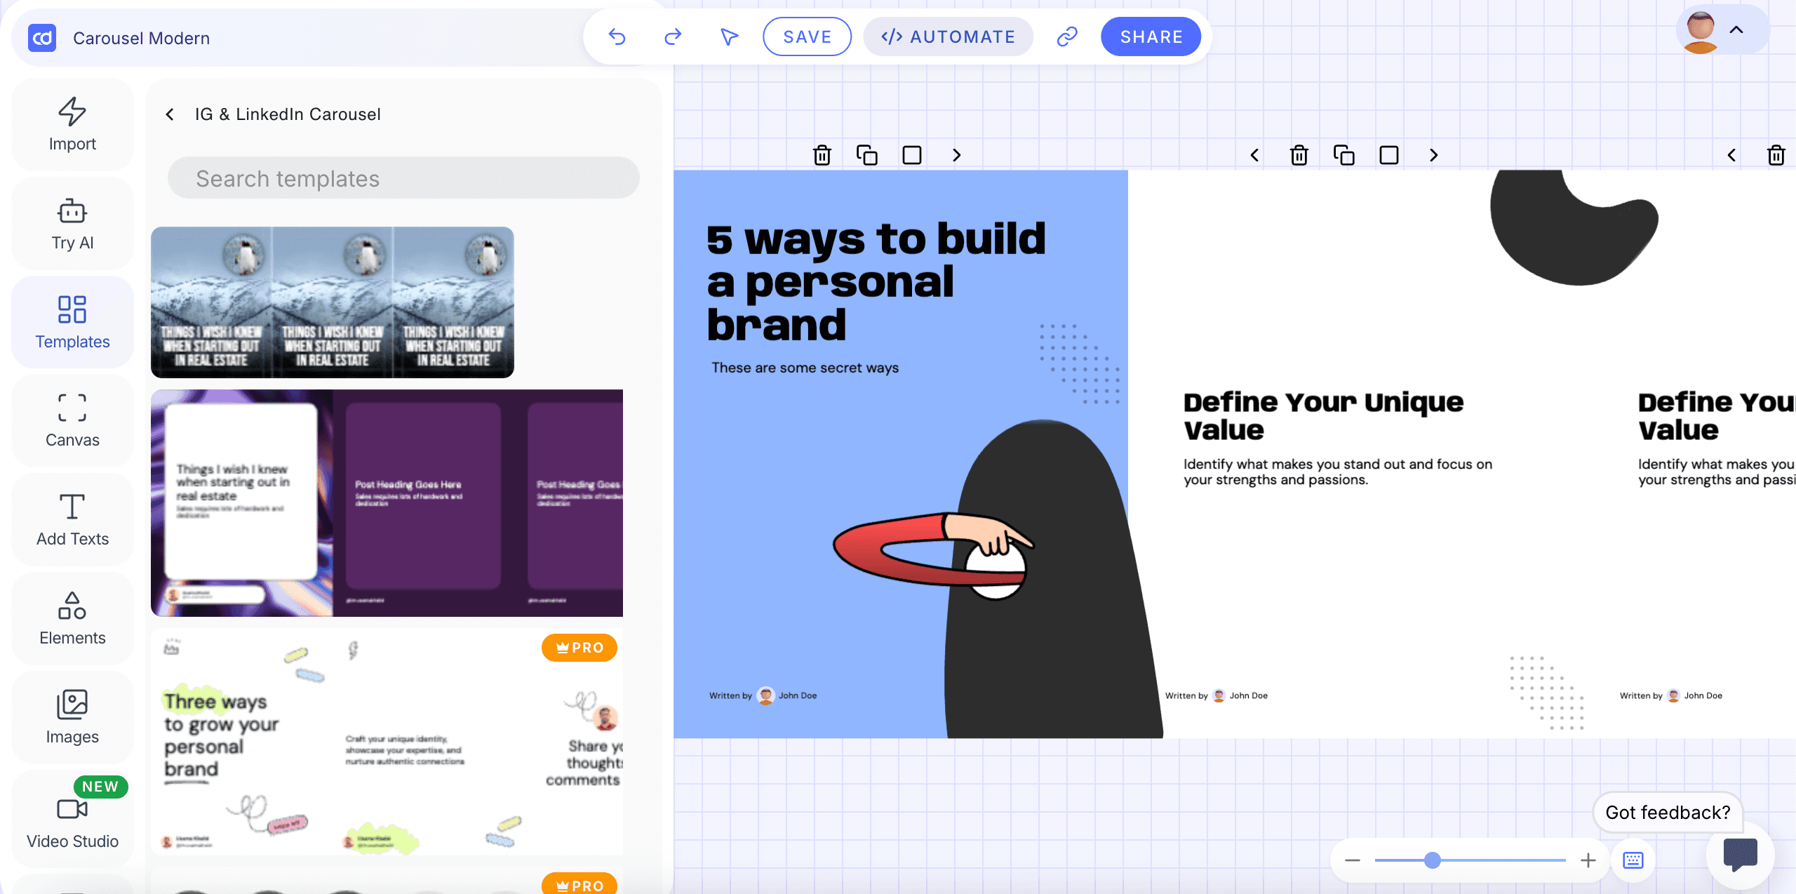
Task: Click the Search templates field
Action: tap(403, 178)
